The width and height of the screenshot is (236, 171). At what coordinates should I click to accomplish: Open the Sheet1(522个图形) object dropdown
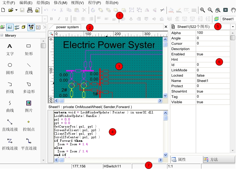(233, 27)
